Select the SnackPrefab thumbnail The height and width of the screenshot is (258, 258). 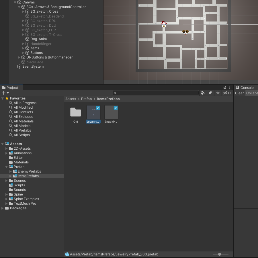[x=111, y=112]
